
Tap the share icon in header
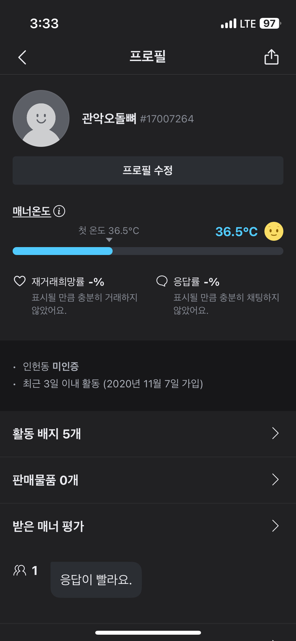[x=271, y=57]
